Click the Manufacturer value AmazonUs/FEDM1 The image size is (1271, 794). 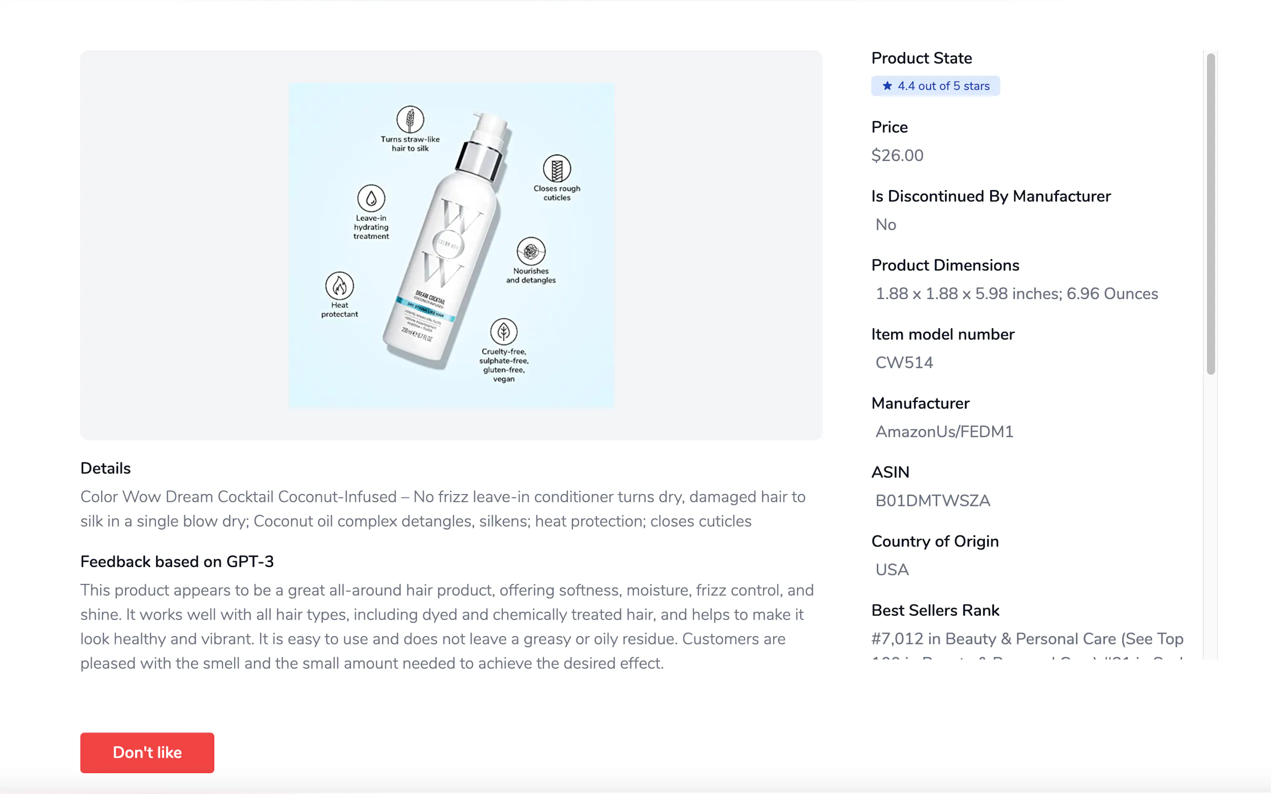(944, 431)
